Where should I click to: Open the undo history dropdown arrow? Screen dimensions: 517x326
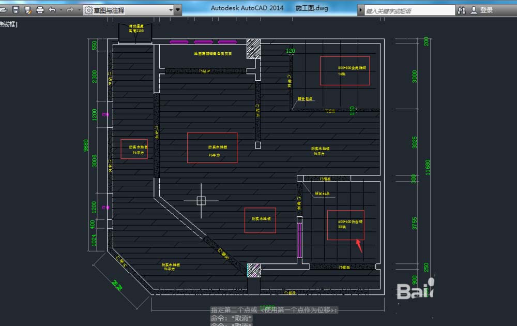point(60,10)
